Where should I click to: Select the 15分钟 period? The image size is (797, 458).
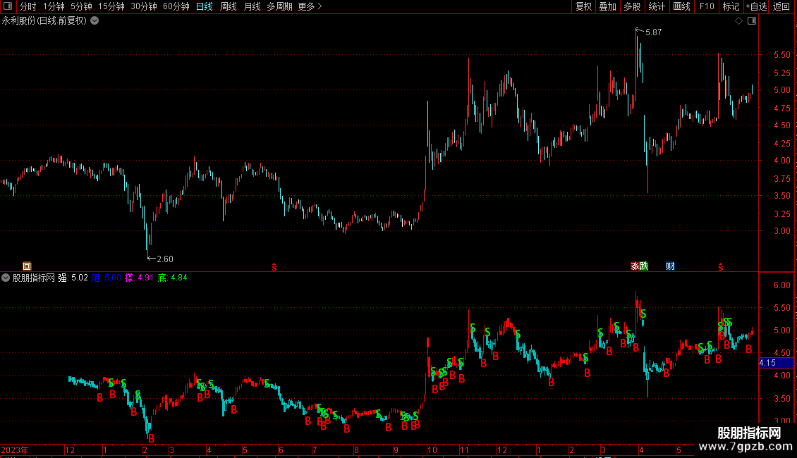(x=111, y=6)
